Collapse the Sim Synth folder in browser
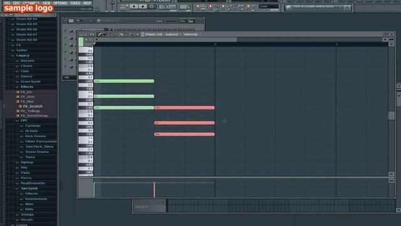 (x=29, y=188)
